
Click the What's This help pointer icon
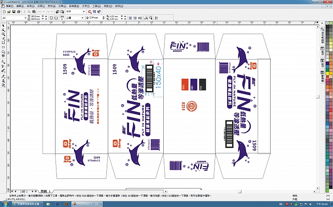99,12
